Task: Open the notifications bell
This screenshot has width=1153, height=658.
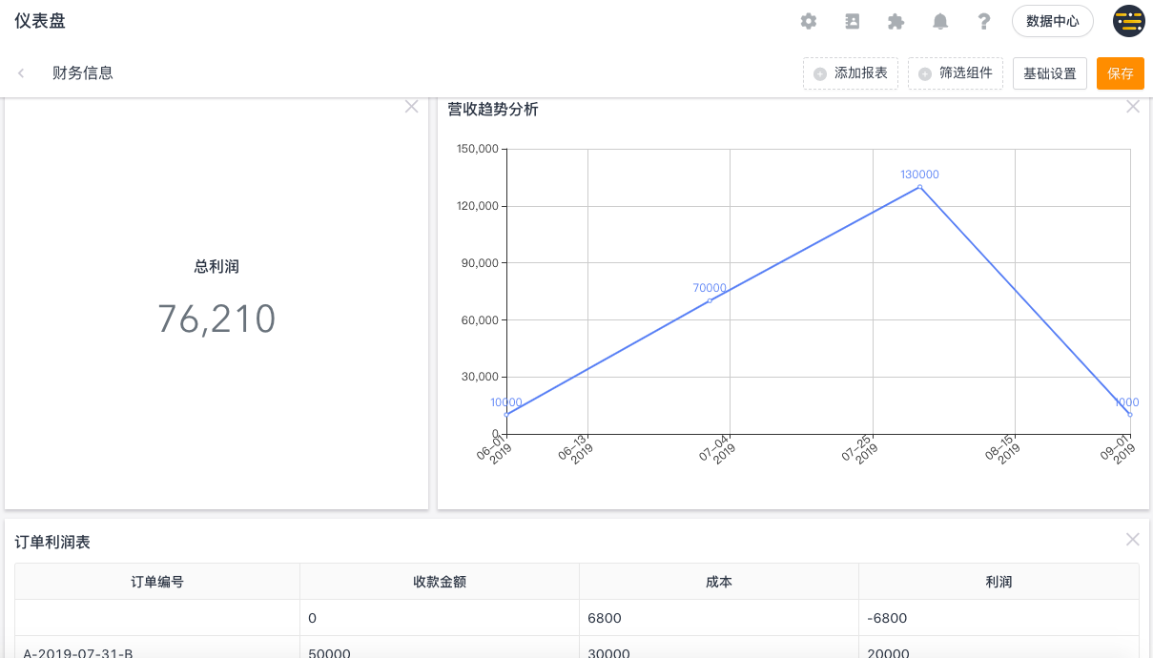Action: (x=940, y=21)
